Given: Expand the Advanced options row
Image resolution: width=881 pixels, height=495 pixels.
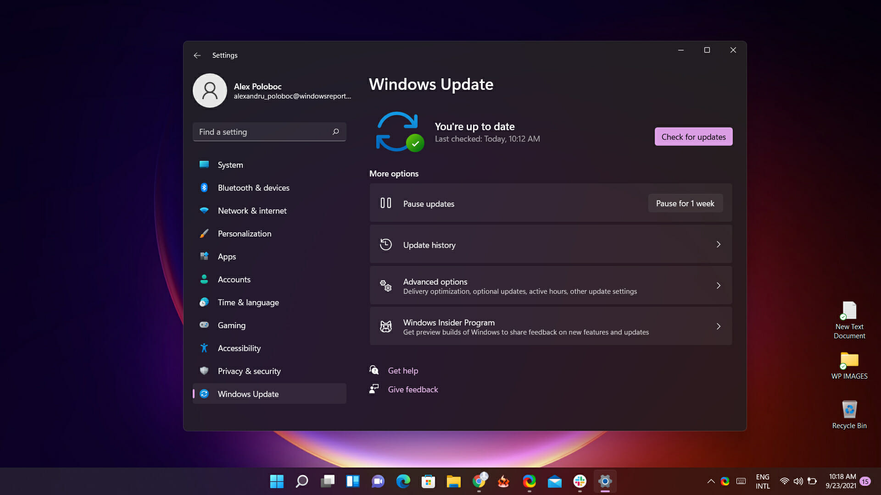Looking at the screenshot, I should pyautogui.click(x=551, y=286).
